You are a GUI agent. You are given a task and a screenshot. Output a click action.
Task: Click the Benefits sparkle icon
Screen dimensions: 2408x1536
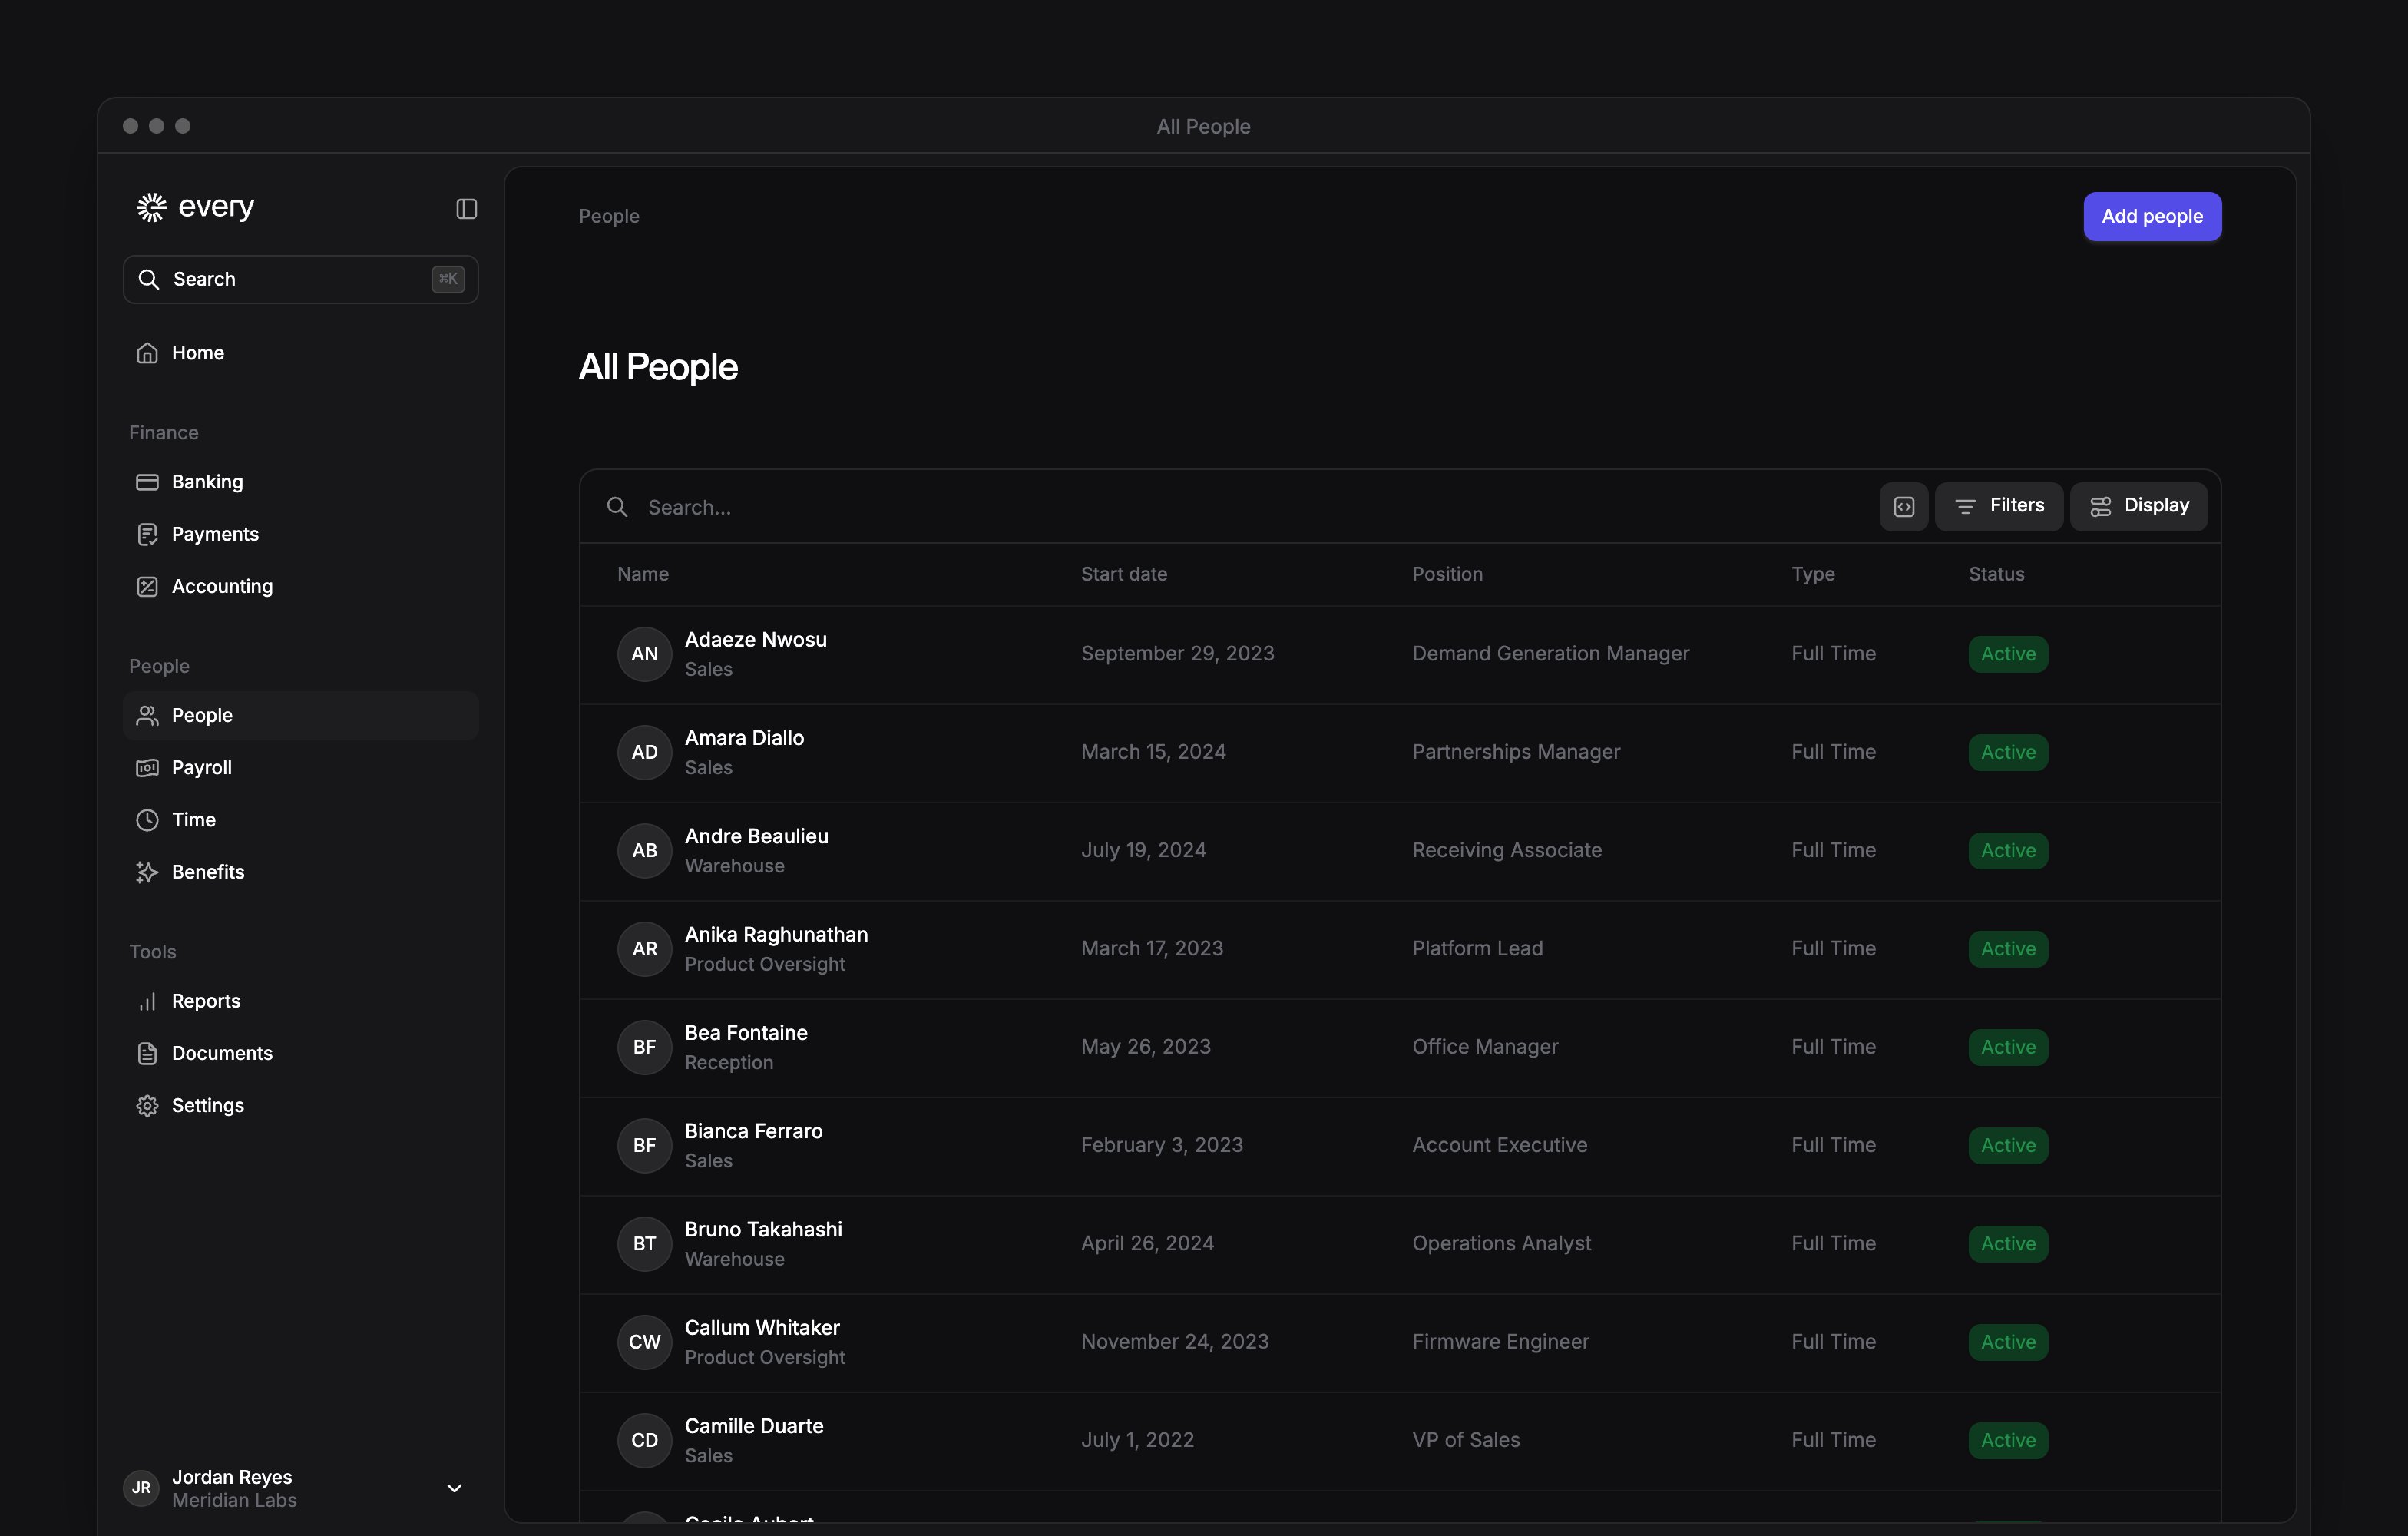point(147,872)
